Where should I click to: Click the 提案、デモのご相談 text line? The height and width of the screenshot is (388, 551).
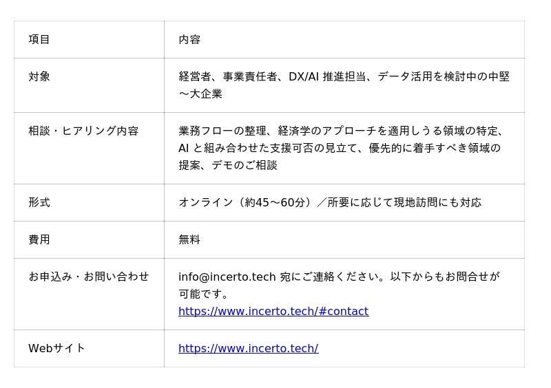(x=228, y=165)
